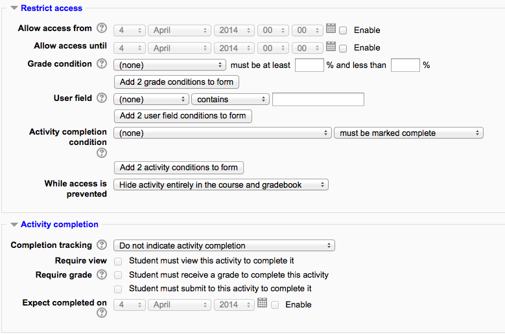Open Allow access from minute dropdown
The width and height of the screenshot is (505, 334).
click(x=307, y=30)
